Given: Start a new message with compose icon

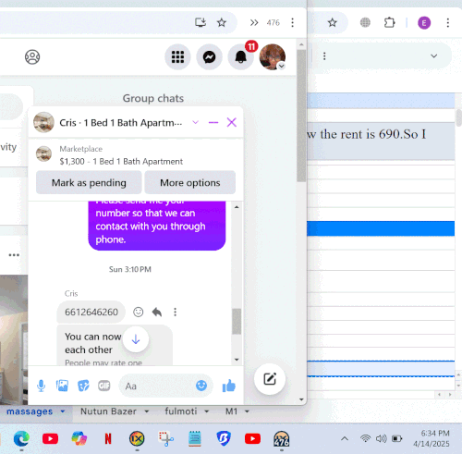Looking at the screenshot, I should (x=270, y=379).
